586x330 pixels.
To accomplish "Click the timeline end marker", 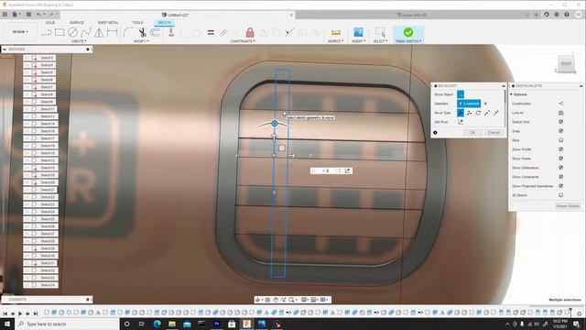I will click(x=570, y=312).
